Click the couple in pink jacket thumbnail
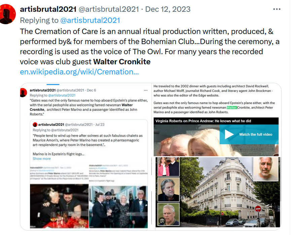This screenshot has height=235, width=293. (x=169, y=167)
